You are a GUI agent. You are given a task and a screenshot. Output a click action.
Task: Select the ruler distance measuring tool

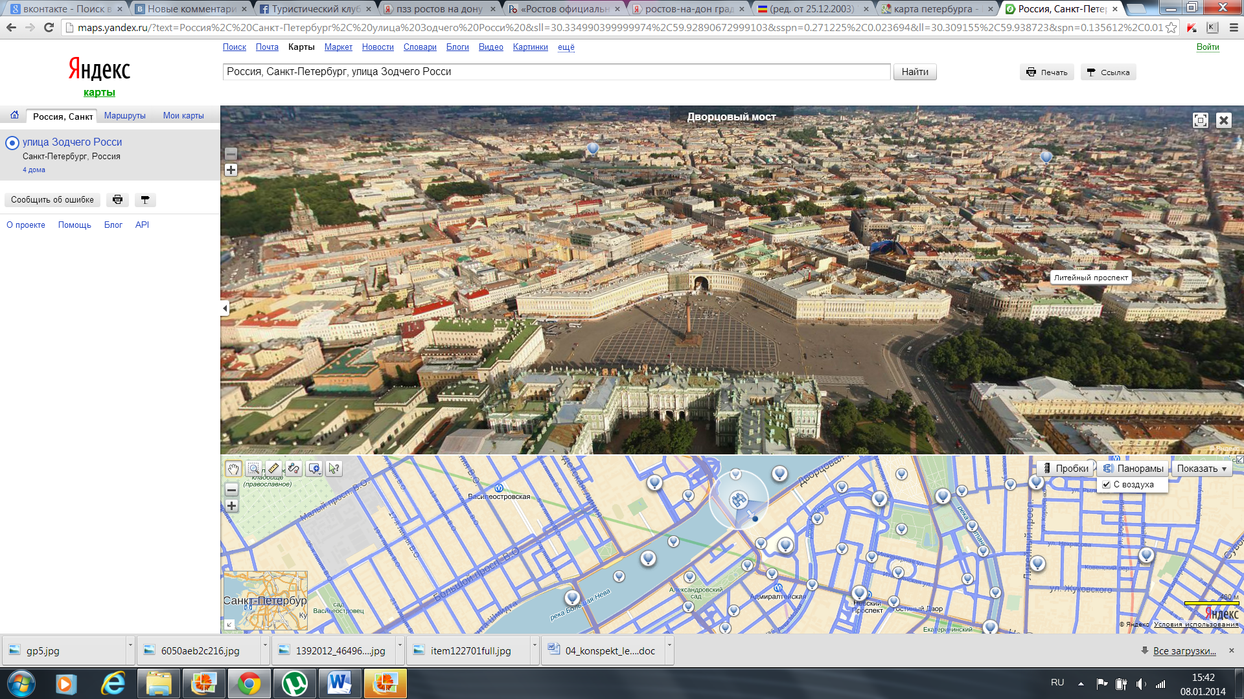[x=273, y=469]
